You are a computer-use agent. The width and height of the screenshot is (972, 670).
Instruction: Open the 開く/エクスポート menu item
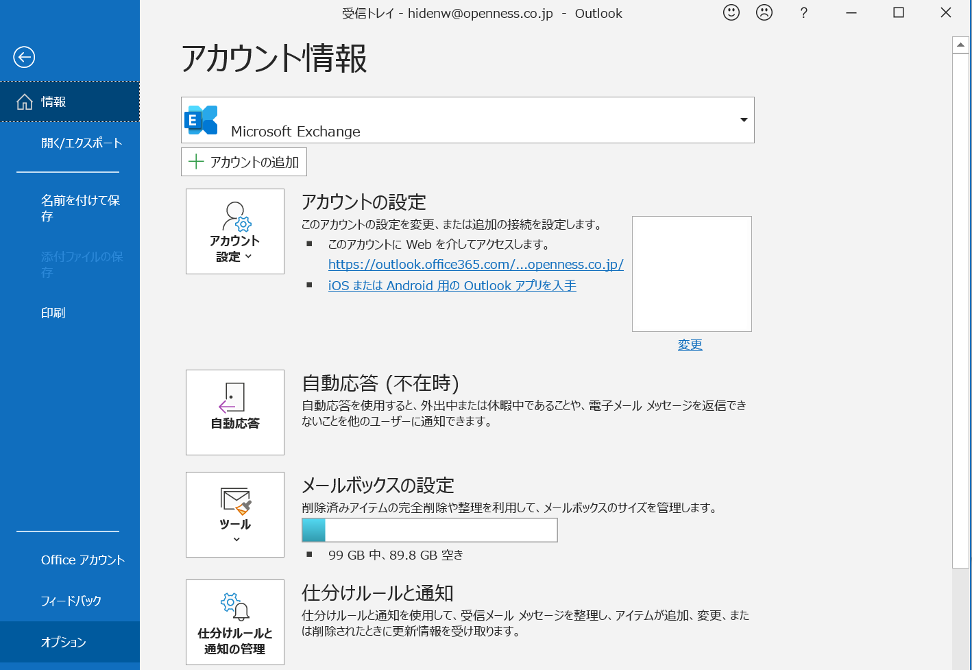70,143
